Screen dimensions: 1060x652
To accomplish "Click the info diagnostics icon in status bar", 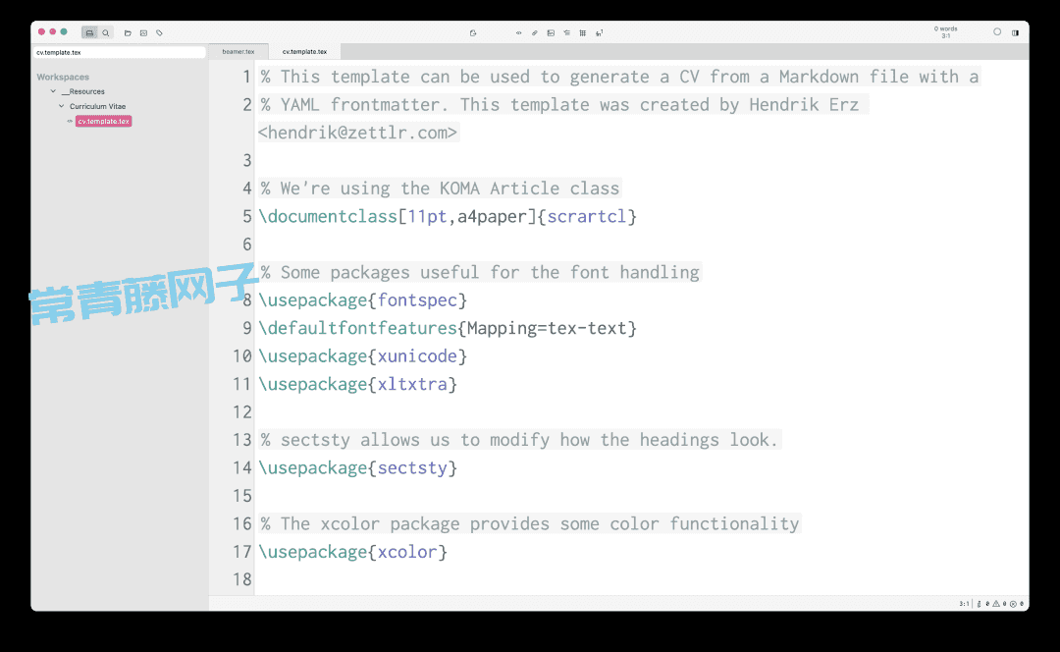I will click(979, 603).
